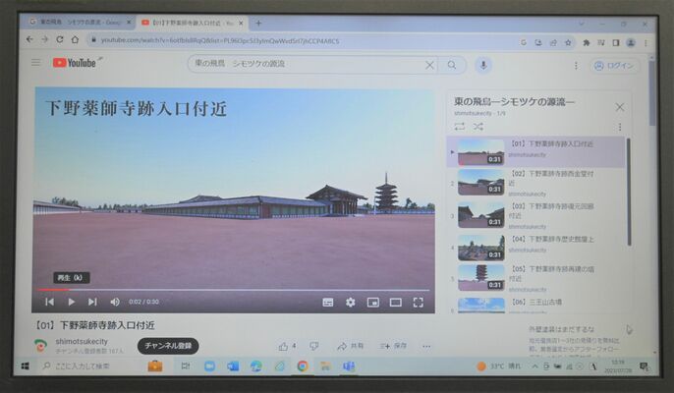
Task: Select playlist video 【02】 thumbnail
Action: pyautogui.click(x=481, y=183)
